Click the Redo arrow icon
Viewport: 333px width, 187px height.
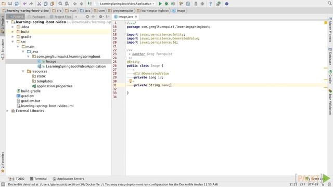(x=31, y=4)
